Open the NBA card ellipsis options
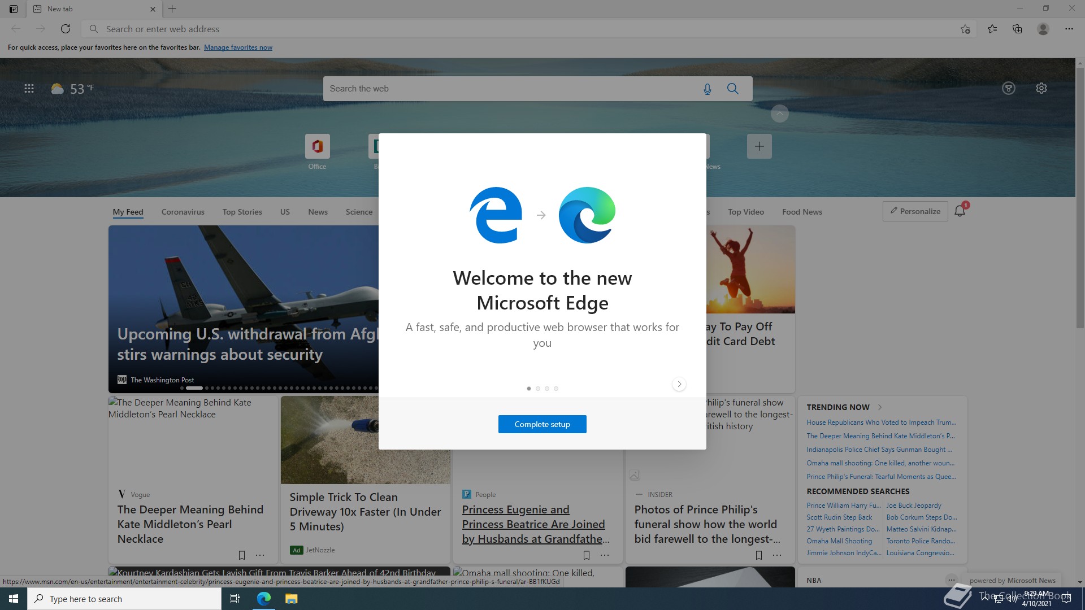This screenshot has width=1085, height=610. tap(952, 579)
